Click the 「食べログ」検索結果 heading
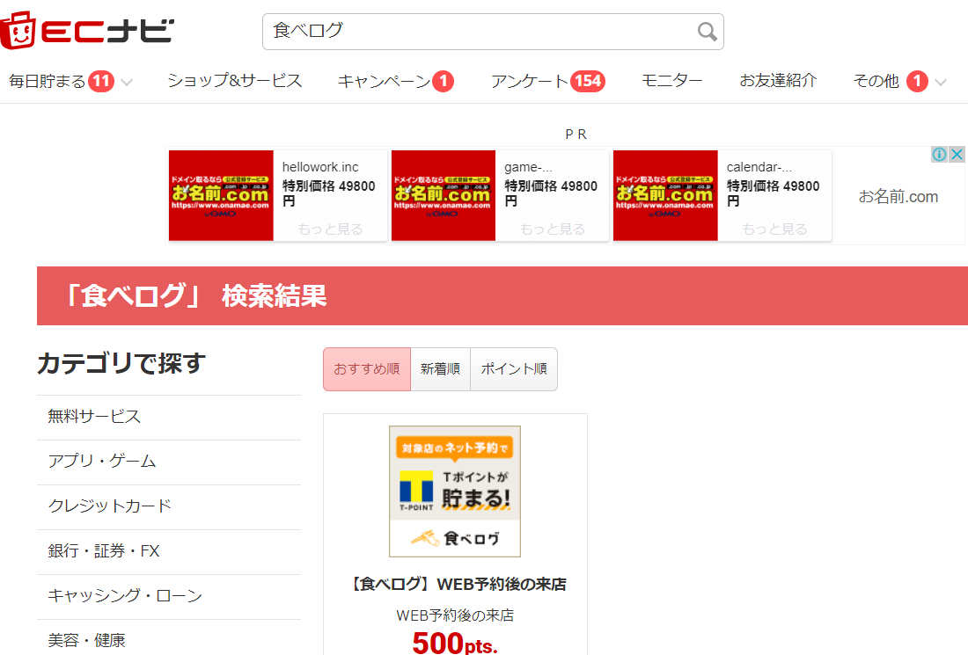 coord(195,296)
